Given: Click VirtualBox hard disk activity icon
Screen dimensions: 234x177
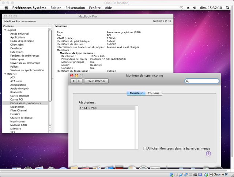Looking at the screenshot, I should click(x=171, y=174).
